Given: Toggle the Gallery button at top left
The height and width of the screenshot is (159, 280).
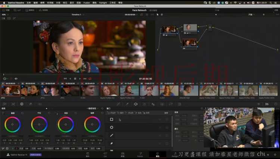Looking at the screenshot, I should (6, 10).
